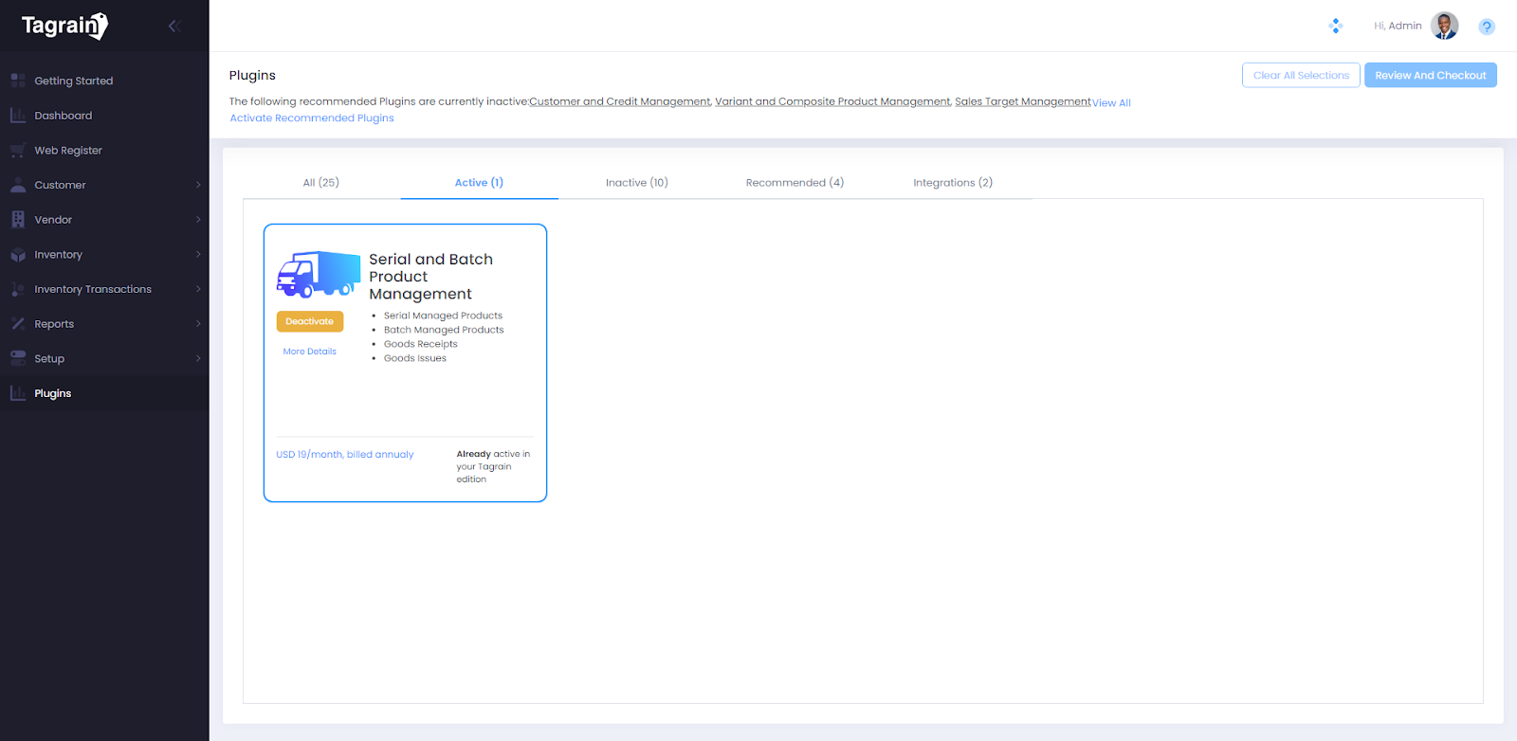
Task: Click the Batch Managed Products bullet
Action: point(444,330)
